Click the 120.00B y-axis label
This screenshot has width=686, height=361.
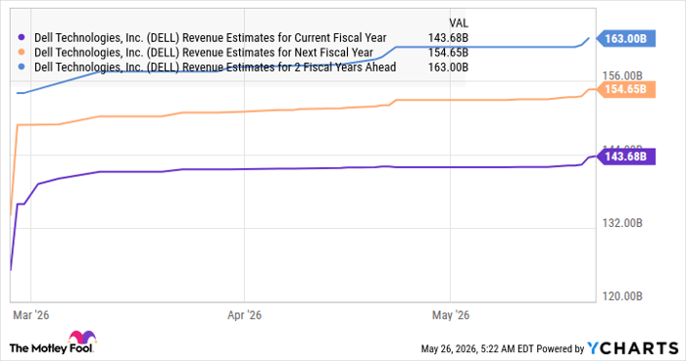click(622, 296)
